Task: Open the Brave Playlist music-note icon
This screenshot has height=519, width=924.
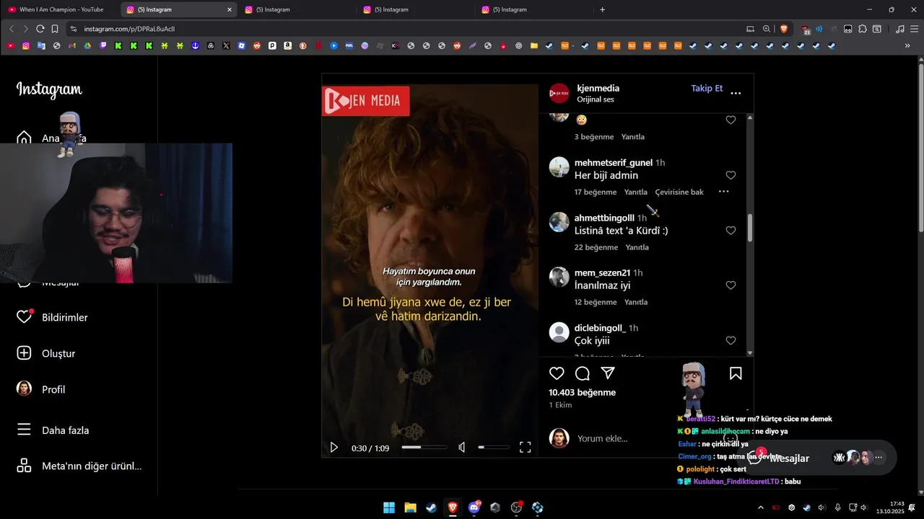Action: coord(899,29)
